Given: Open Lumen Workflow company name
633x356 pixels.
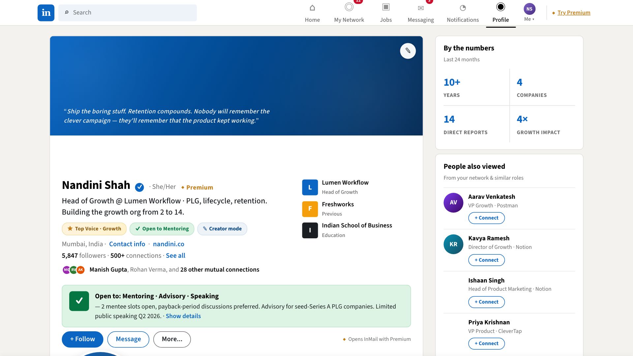Looking at the screenshot, I should coord(345,183).
